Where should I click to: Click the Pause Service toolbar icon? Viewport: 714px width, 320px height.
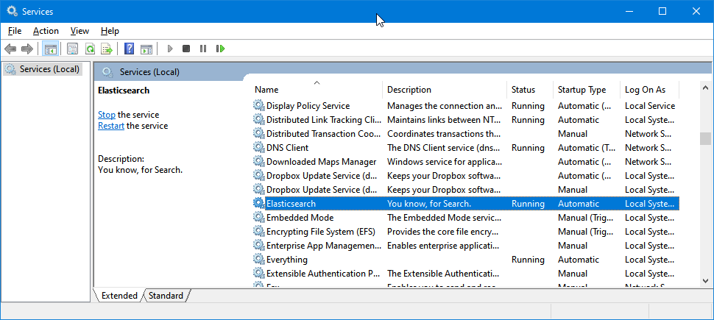203,49
